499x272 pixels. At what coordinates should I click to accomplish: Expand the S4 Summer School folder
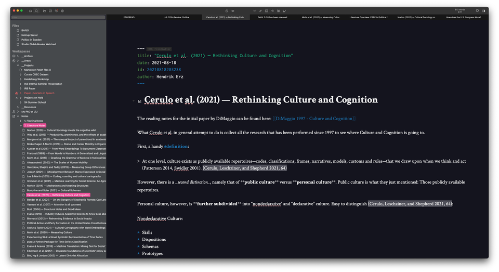coord(21,102)
